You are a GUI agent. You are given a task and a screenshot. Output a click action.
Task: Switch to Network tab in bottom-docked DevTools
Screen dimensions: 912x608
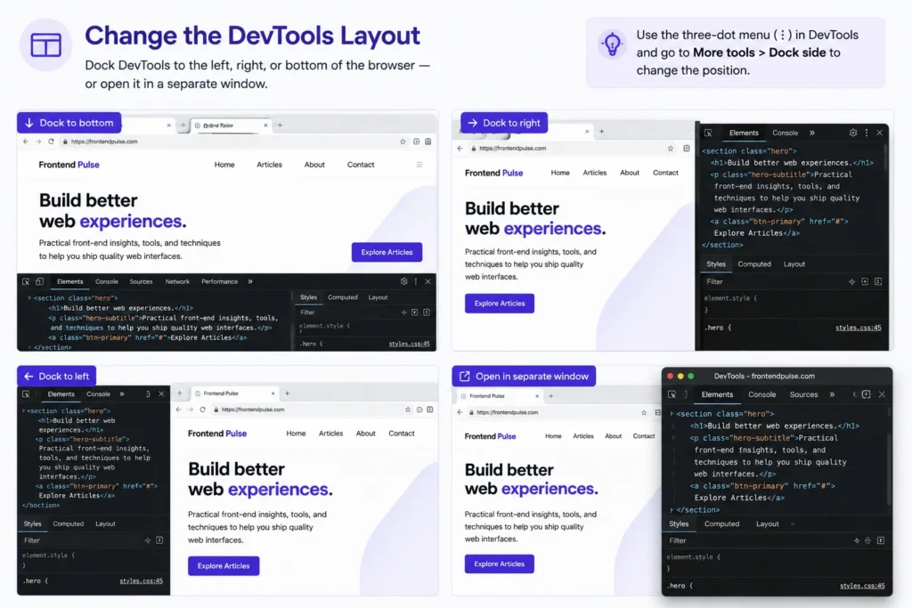coord(177,281)
